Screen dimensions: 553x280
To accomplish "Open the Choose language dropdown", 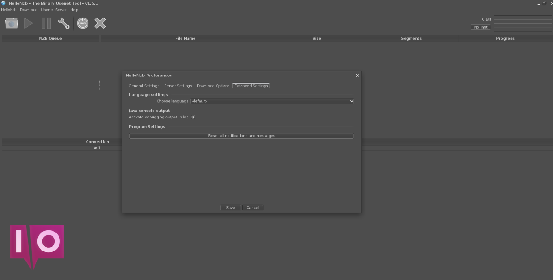I will 272,101.
